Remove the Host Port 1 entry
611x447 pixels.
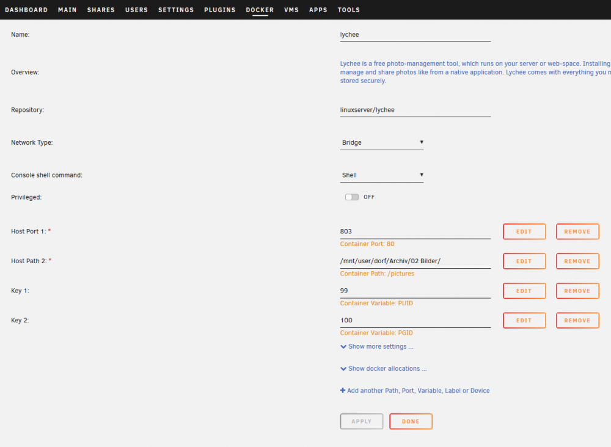click(577, 231)
